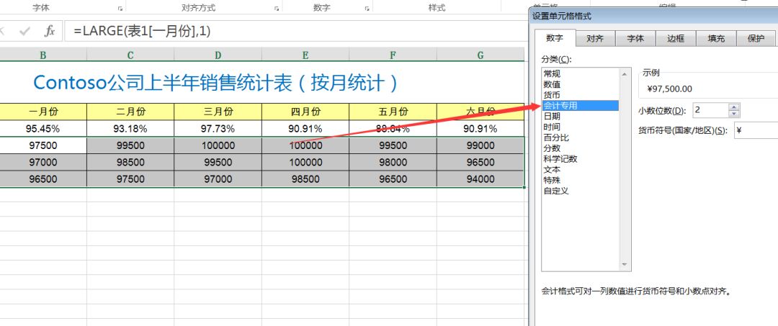Click category list scrollbar down arrow

click(624, 265)
